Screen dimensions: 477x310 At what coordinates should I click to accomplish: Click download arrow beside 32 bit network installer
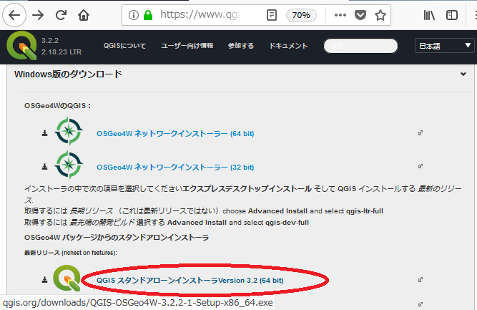coord(45,166)
